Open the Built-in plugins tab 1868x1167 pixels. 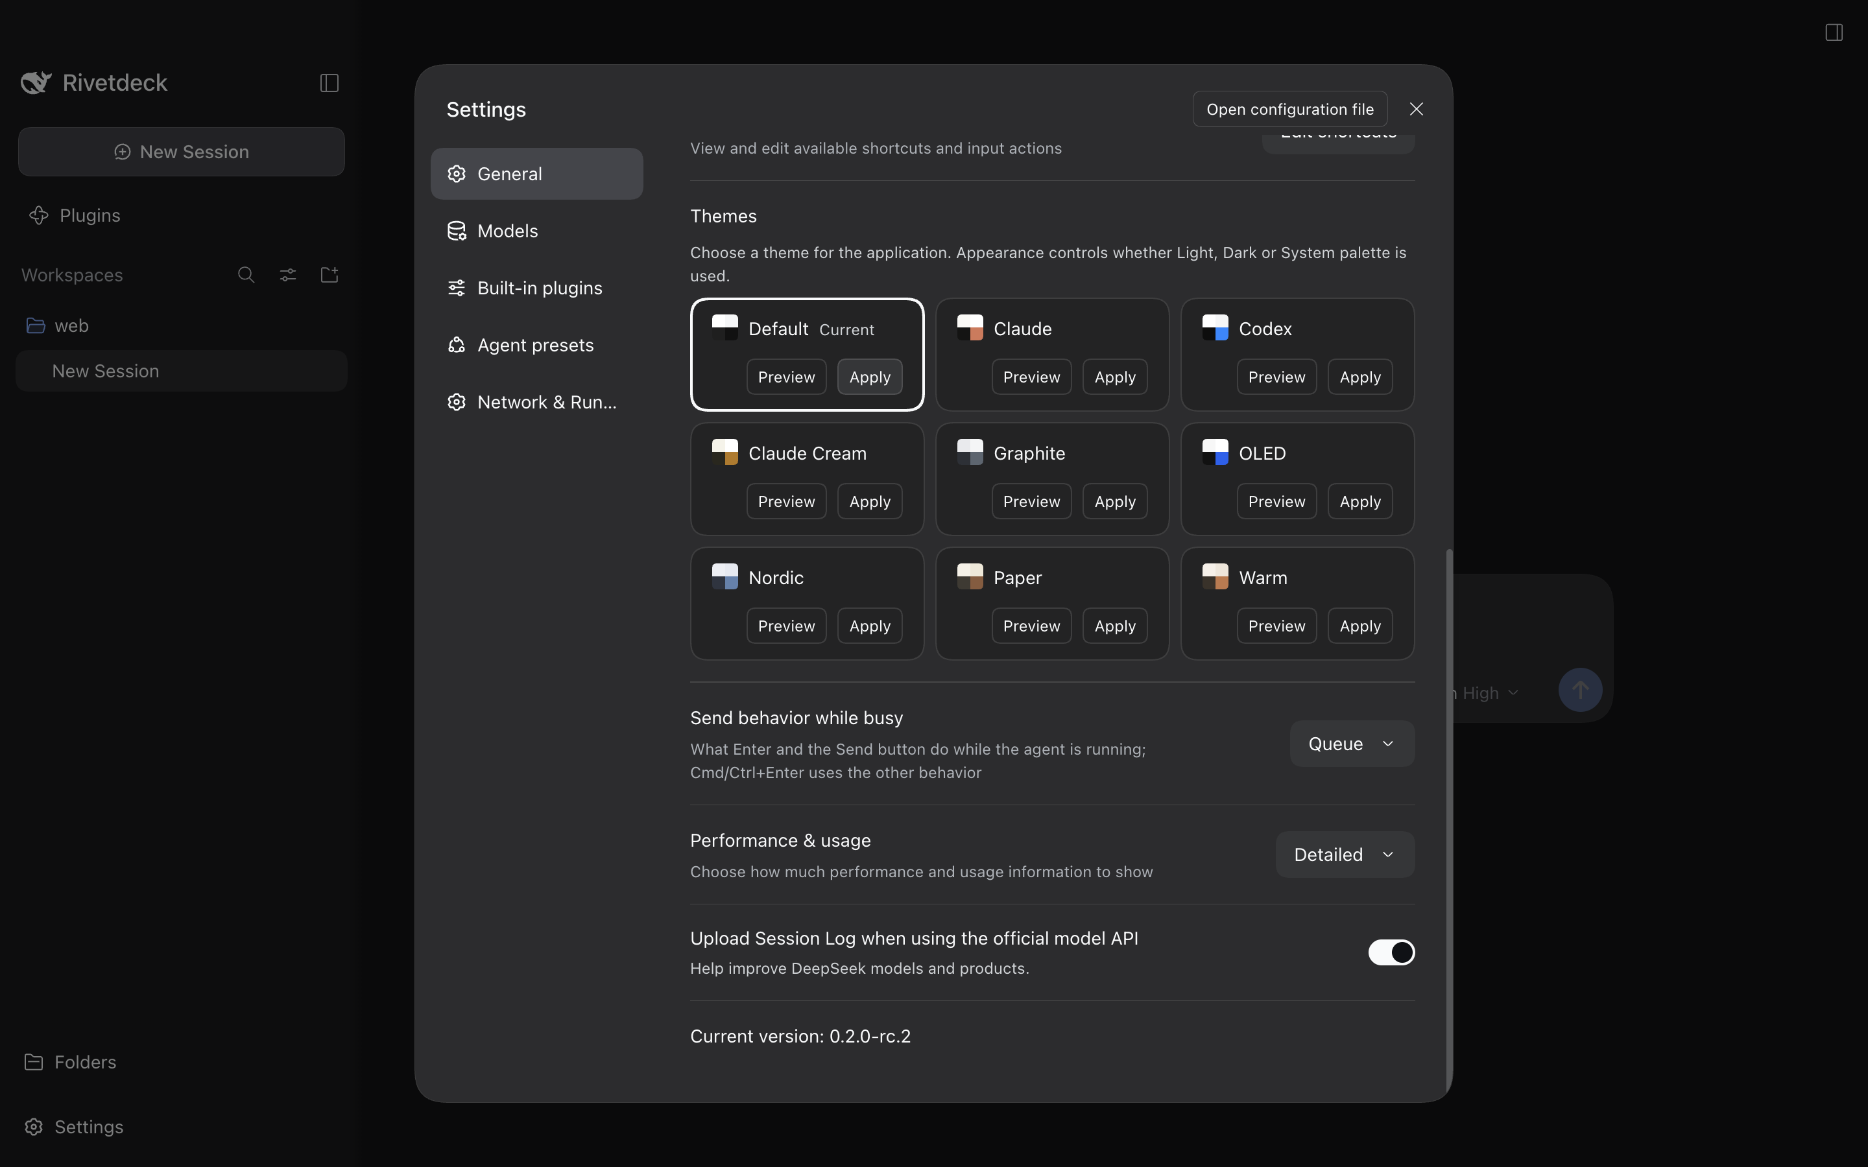tap(536, 288)
